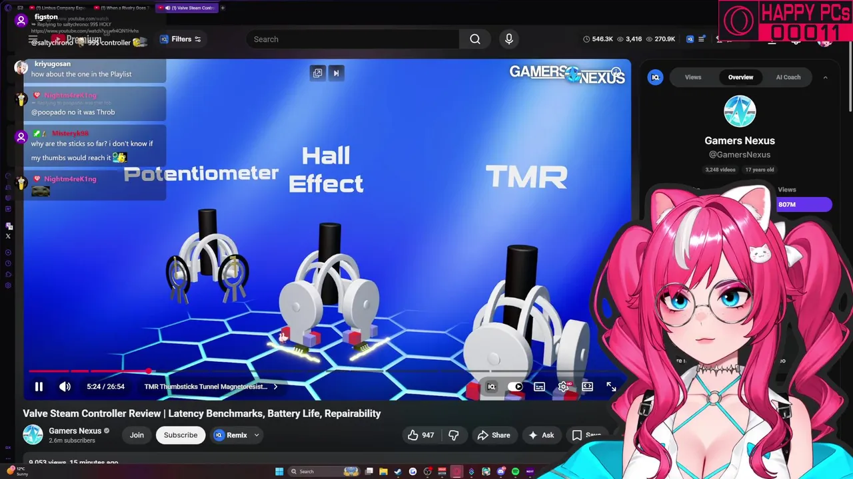Viewport: 853px width, 479px height.
Task: Dislike the video with thumbs down
Action: [454, 435]
